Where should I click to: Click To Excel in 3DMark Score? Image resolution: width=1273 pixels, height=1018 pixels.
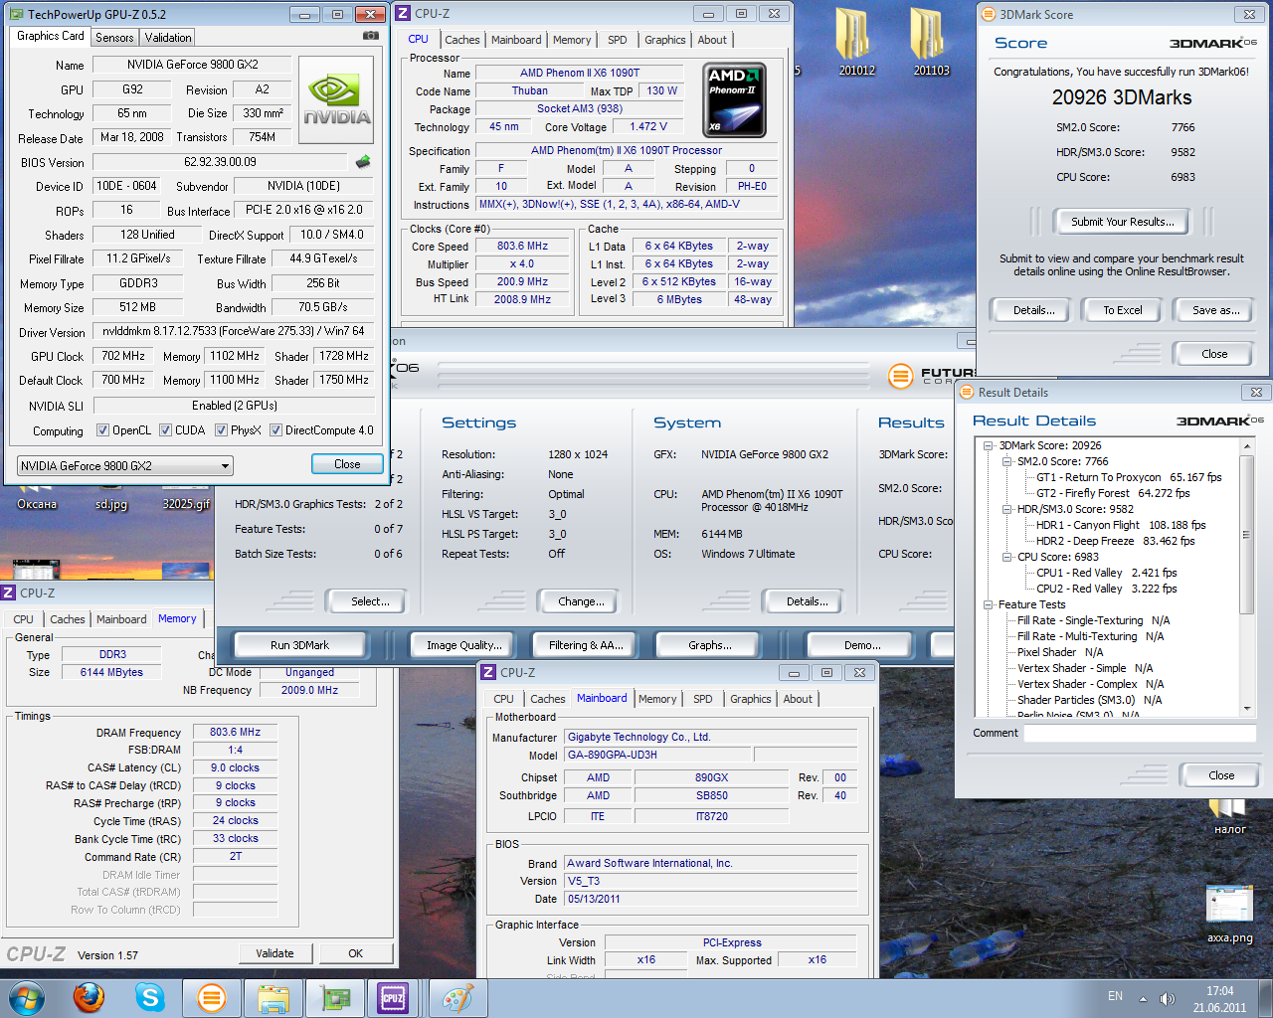click(1123, 310)
